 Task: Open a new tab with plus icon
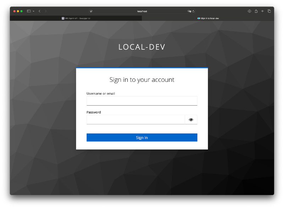pyautogui.click(x=262, y=11)
